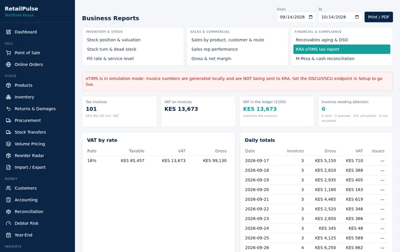Click gross KES 4,485 on 2026-09-21
Screen dimensions: 400x252
coord(325,199)
